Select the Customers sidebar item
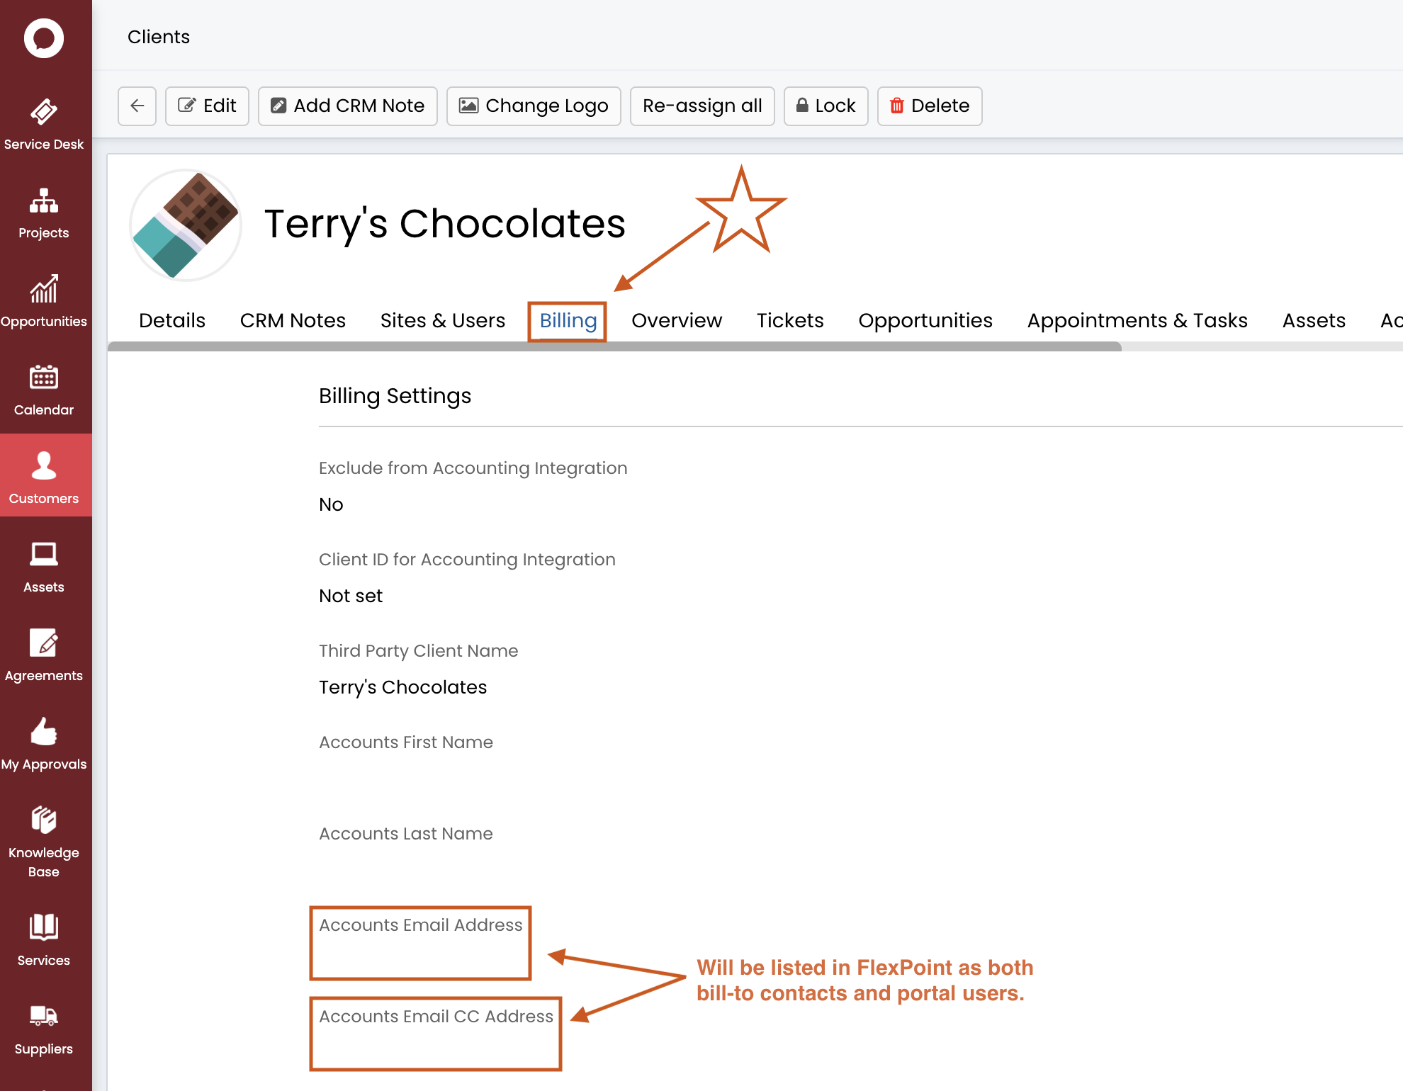The image size is (1403, 1091). 44,475
